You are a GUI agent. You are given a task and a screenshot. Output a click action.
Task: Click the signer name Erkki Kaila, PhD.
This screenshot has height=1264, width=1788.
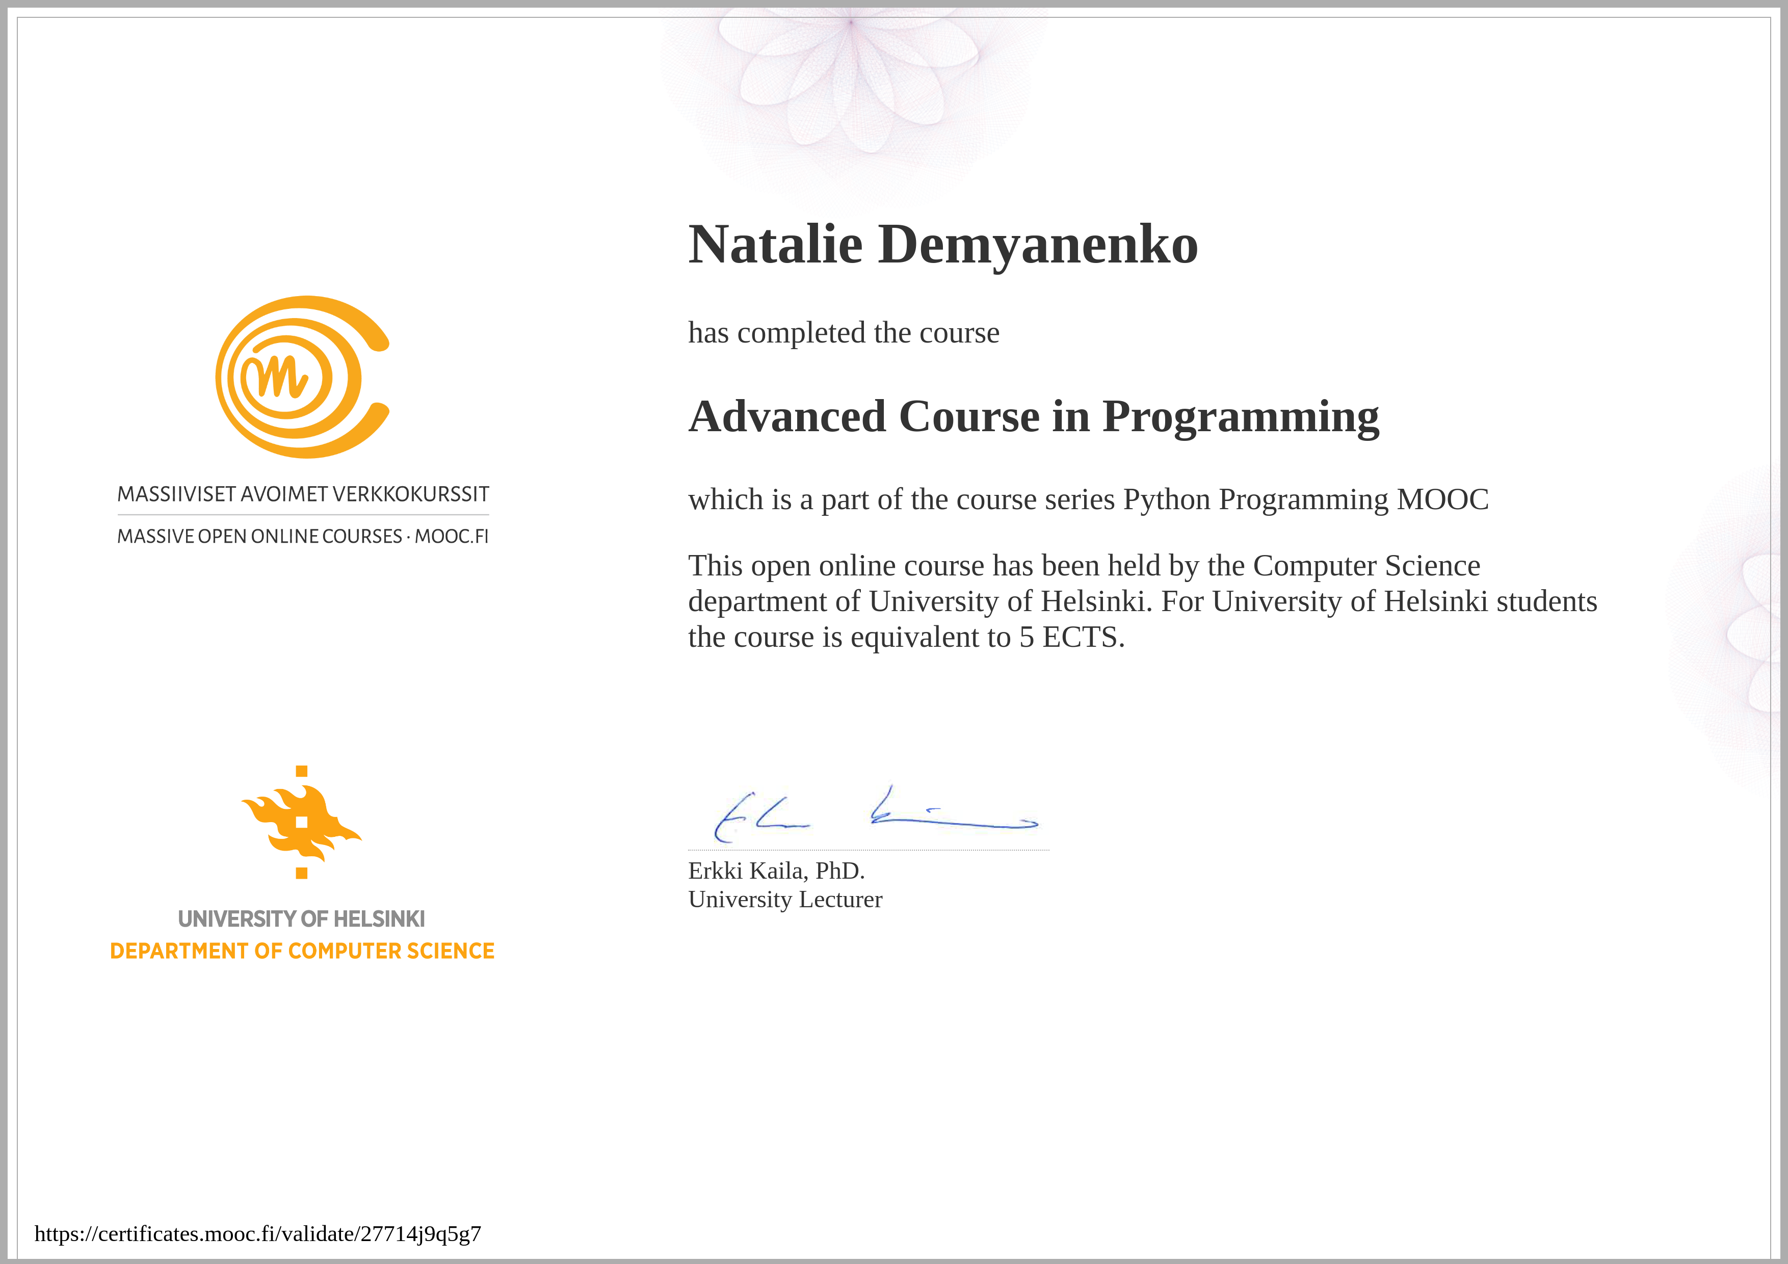click(x=776, y=871)
